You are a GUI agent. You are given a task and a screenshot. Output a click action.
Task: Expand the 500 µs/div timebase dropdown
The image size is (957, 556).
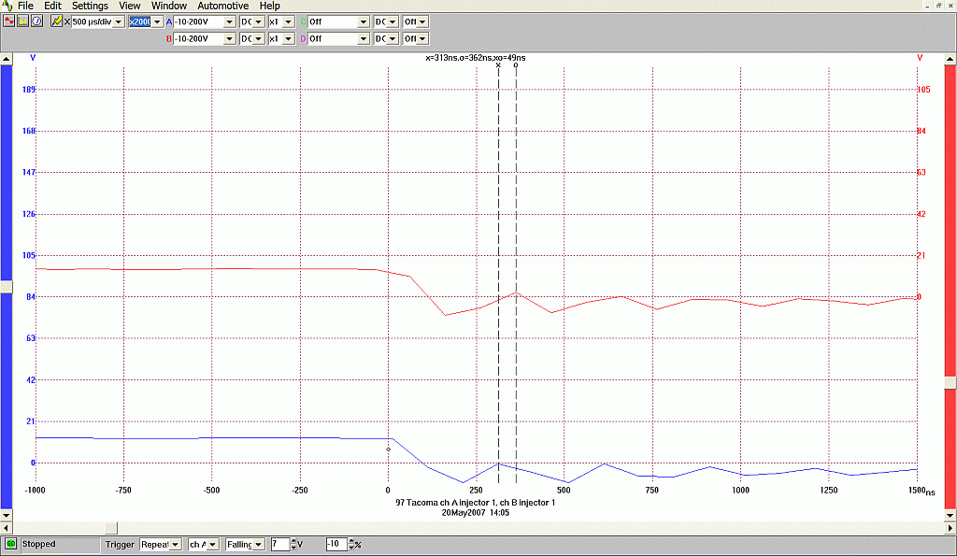(119, 22)
